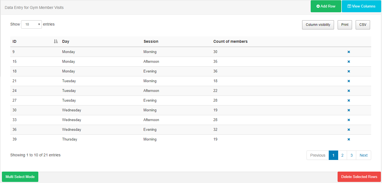Click the Add Row button
Viewport: 382px width, 183px height.
point(326,6)
